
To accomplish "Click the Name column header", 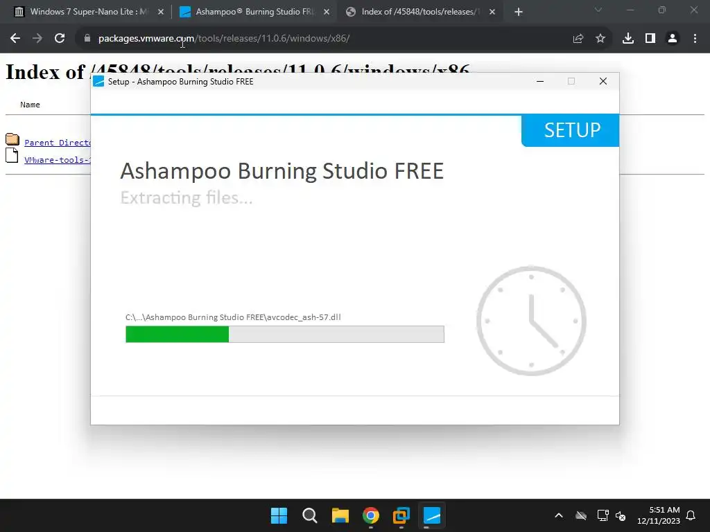I will point(30,105).
